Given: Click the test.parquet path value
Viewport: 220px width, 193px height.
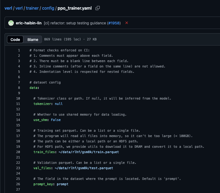Looking at the screenshot, I should pyautogui.click(x=84, y=168).
